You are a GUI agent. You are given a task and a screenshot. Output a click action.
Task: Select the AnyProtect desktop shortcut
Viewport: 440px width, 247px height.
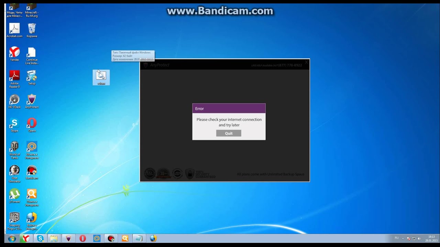pos(32,101)
